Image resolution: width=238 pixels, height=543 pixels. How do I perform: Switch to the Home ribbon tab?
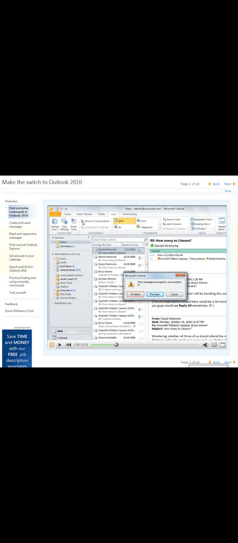pyautogui.click(x=68, y=214)
